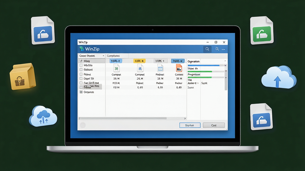Select the image file icon in third column
Screen dimensions: 305x171
(x=160, y=68)
